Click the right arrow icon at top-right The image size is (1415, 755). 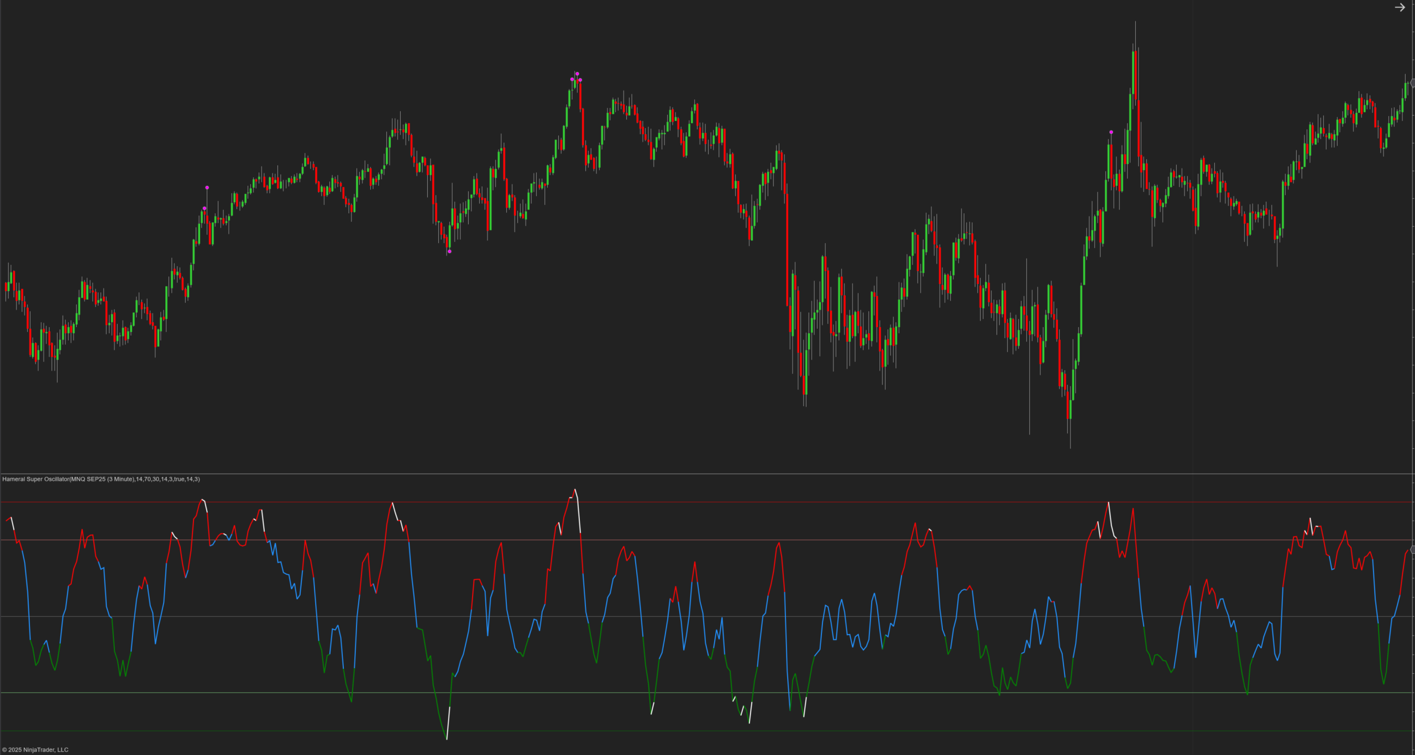(1400, 8)
